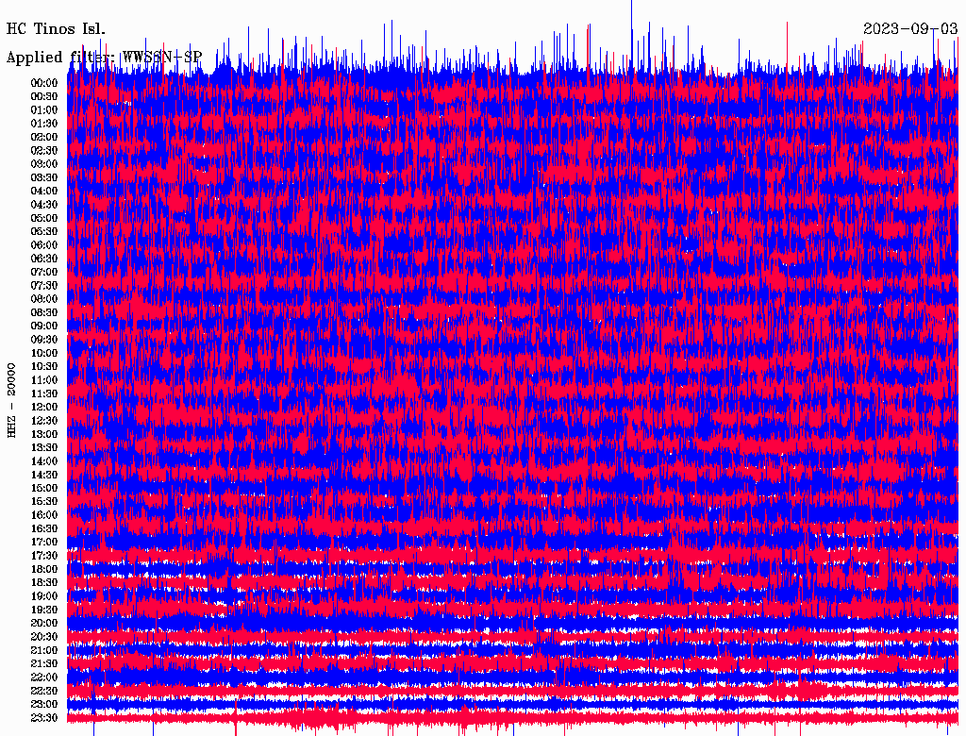
Task: Select the 04:00 time row label
Action: tap(44, 192)
